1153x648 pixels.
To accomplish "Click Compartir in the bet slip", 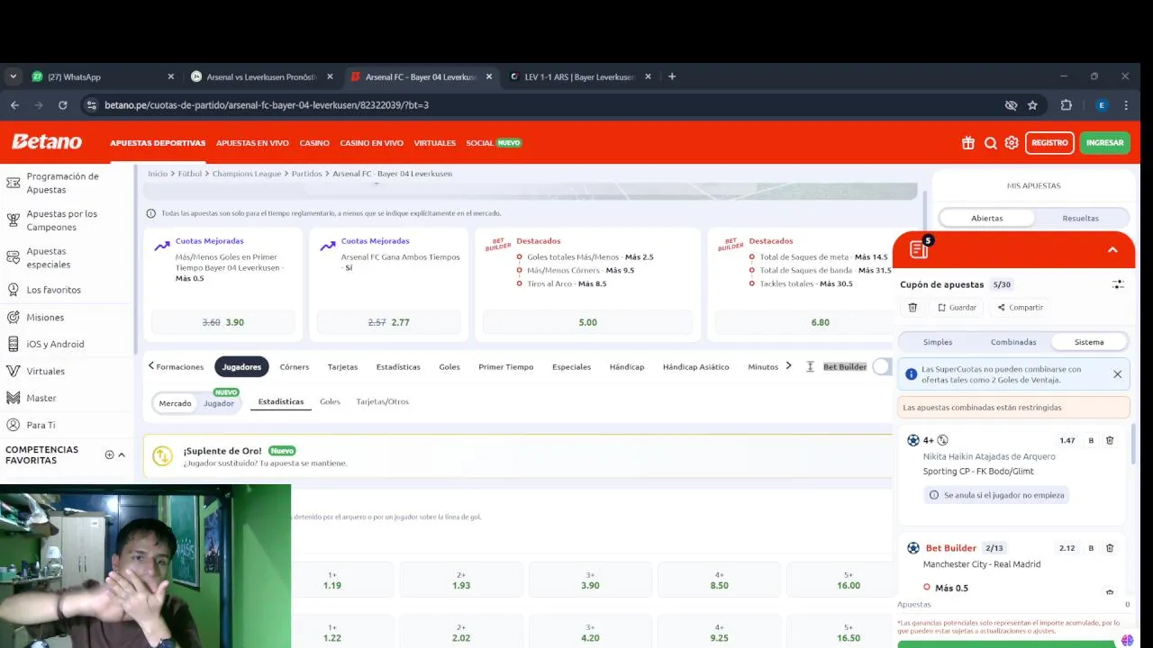I will tap(1020, 308).
